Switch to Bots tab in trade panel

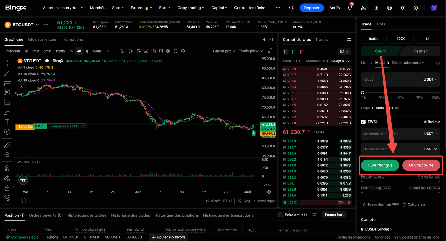pos(381,24)
